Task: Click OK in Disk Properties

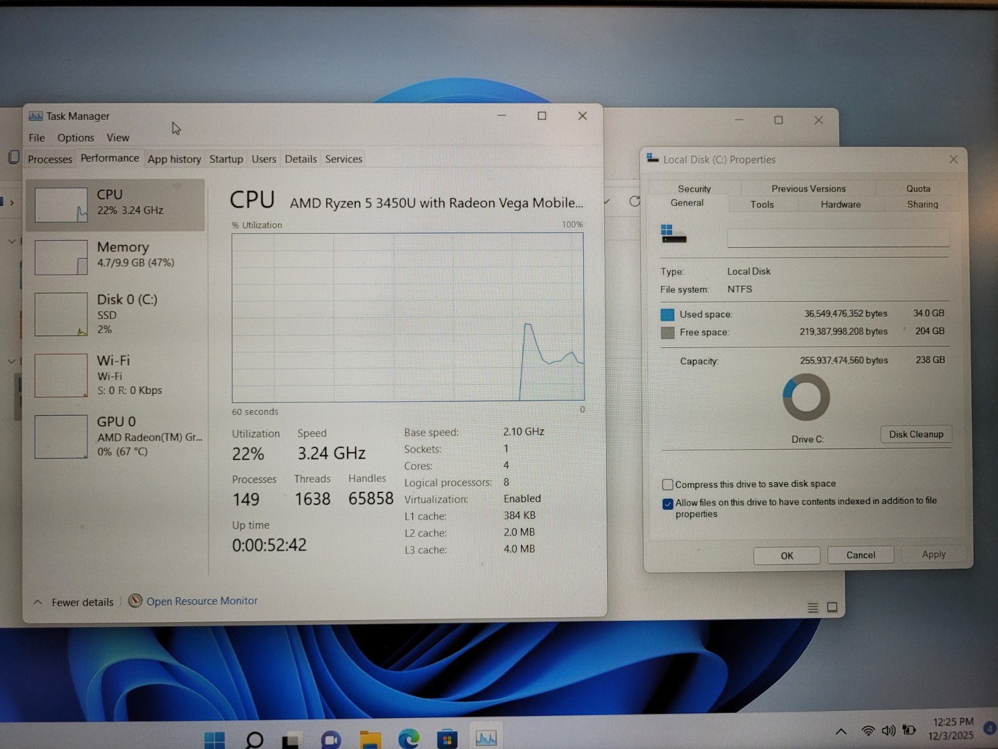Action: point(787,556)
